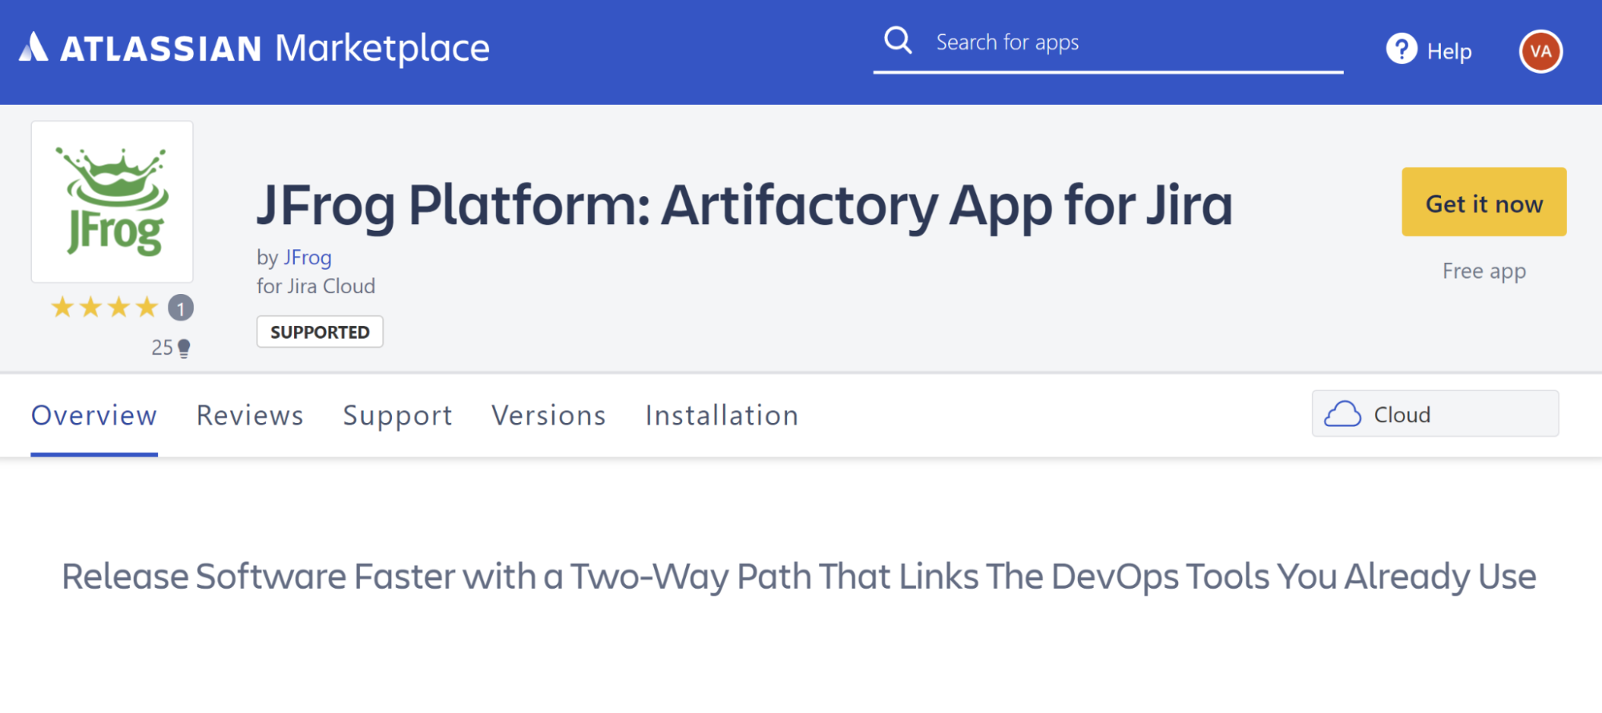The image size is (1602, 713).
Task: Click the 25 installs lightbulb icon
Action: 184,348
